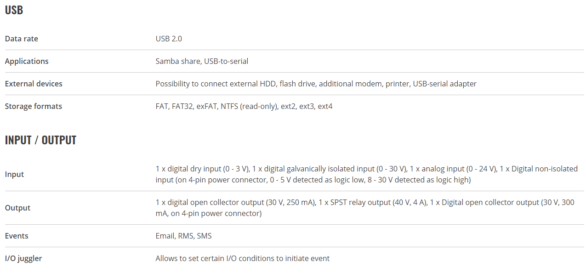Select the Output row label

17,208
